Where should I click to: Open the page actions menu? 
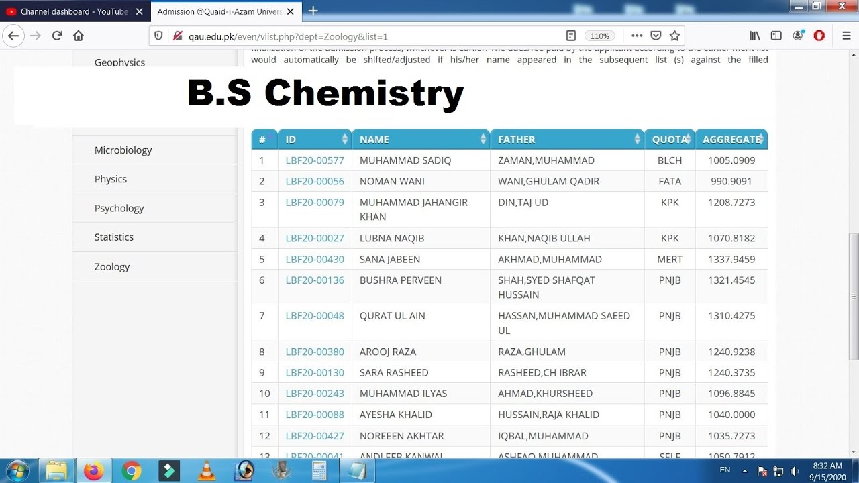(637, 36)
